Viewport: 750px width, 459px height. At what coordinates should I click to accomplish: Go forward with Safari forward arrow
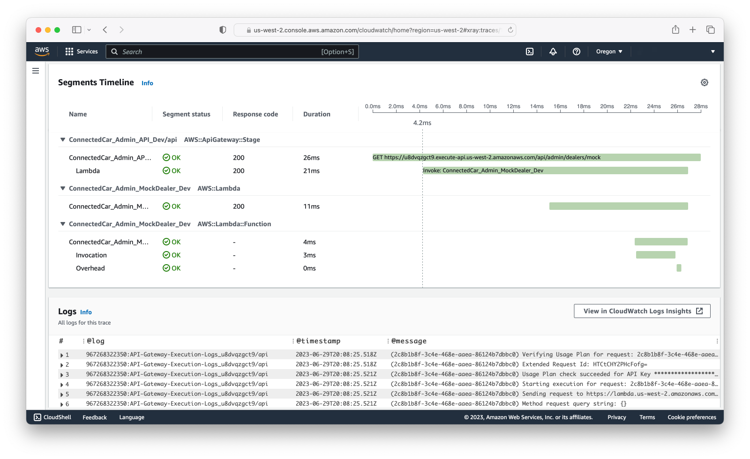pyautogui.click(x=121, y=30)
